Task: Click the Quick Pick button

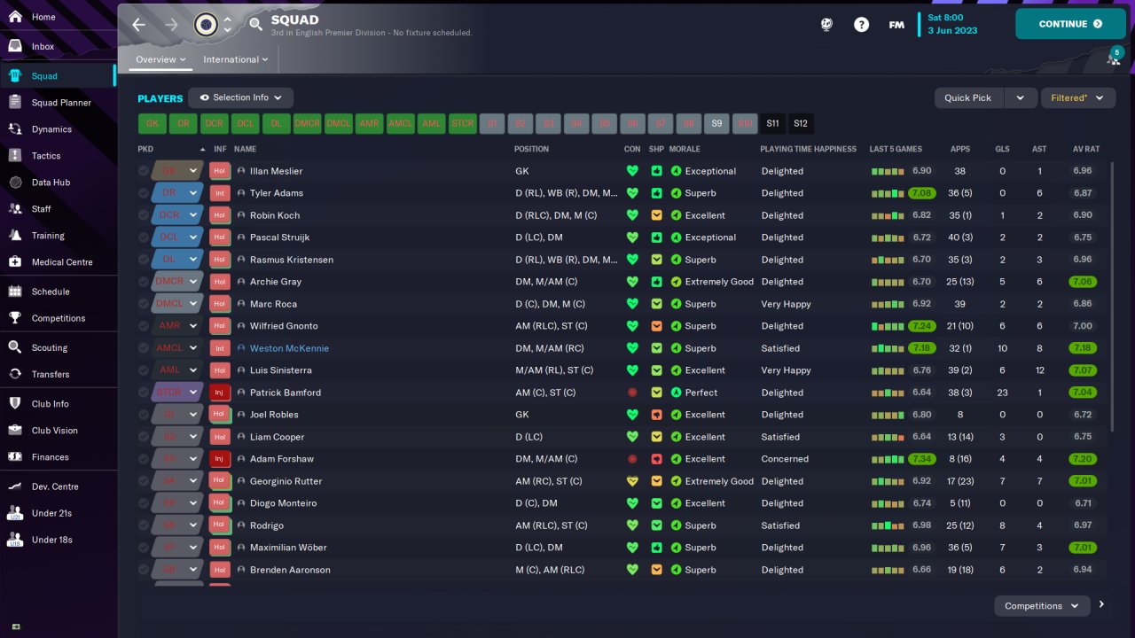Action: 968,97
